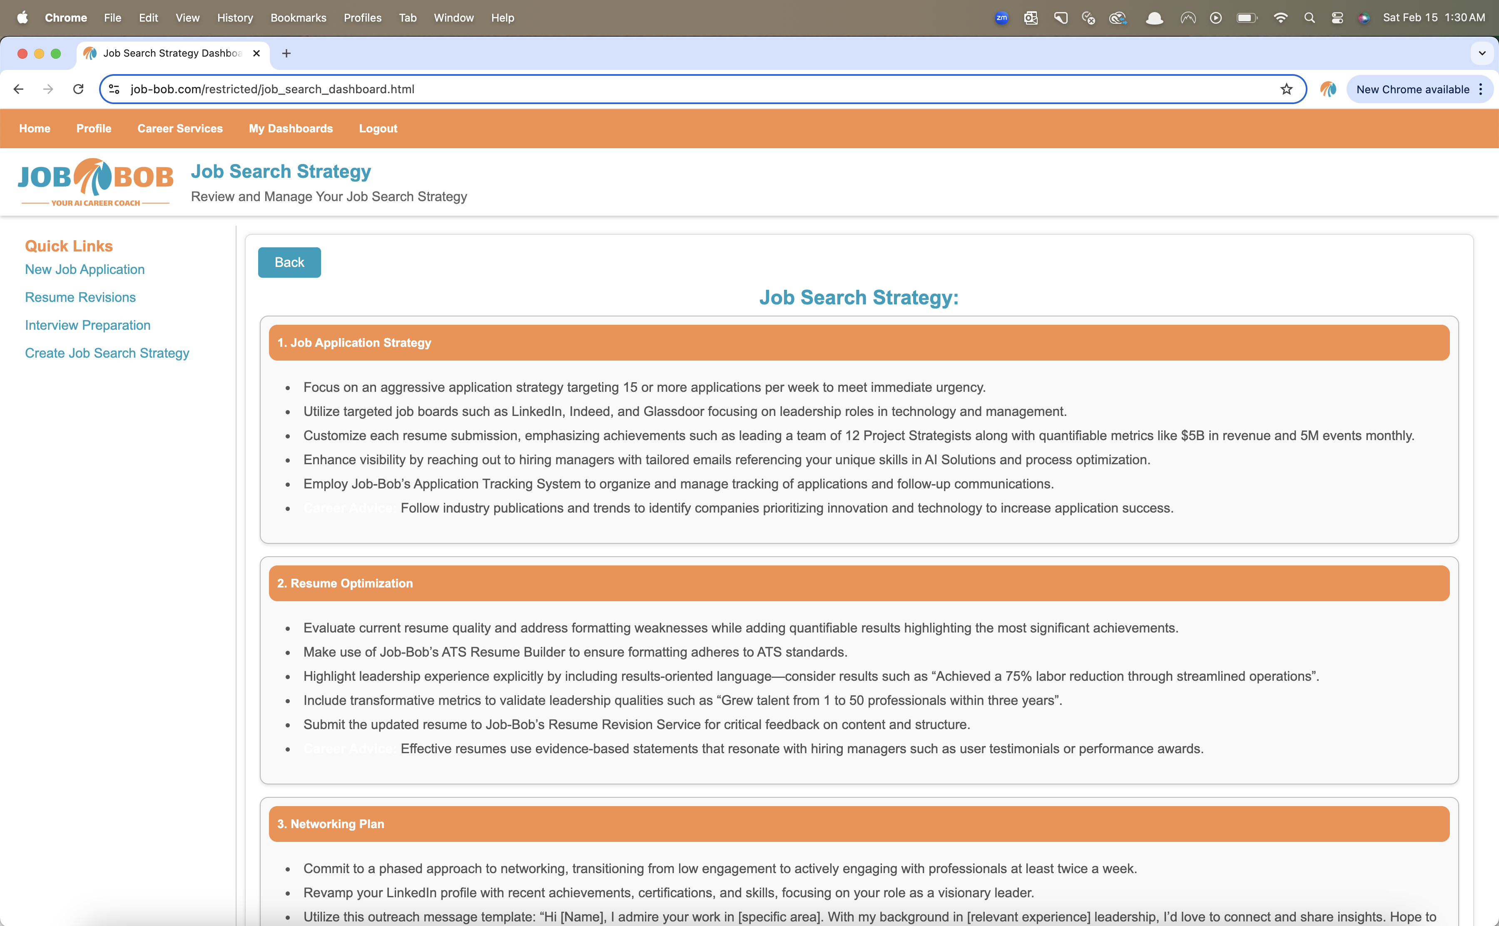1499x926 pixels.
Task: Open New Job Application quick link
Action: (85, 269)
